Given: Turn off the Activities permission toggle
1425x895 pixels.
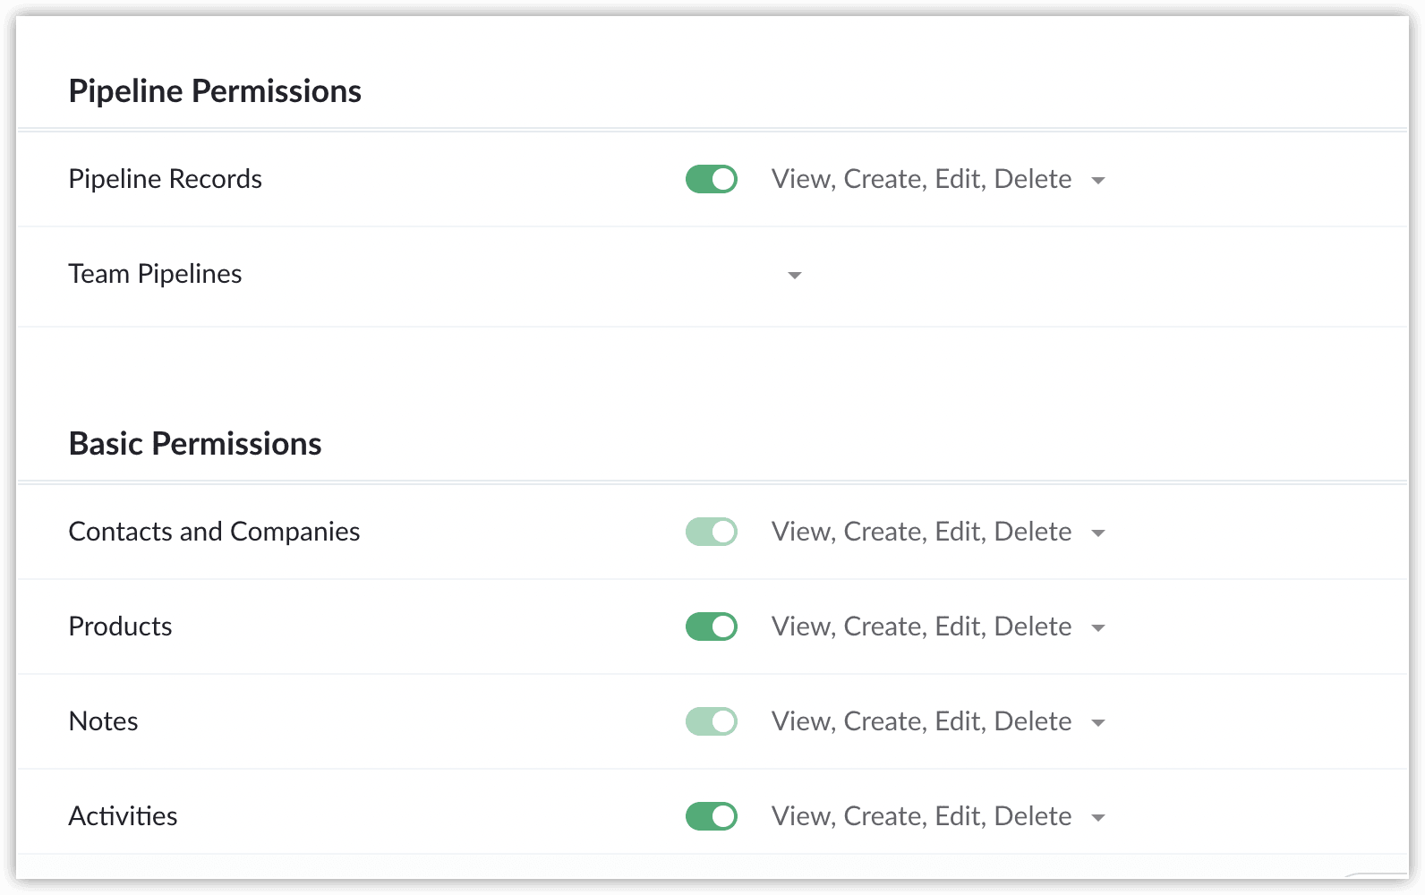Looking at the screenshot, I should [x=712, y=816].
